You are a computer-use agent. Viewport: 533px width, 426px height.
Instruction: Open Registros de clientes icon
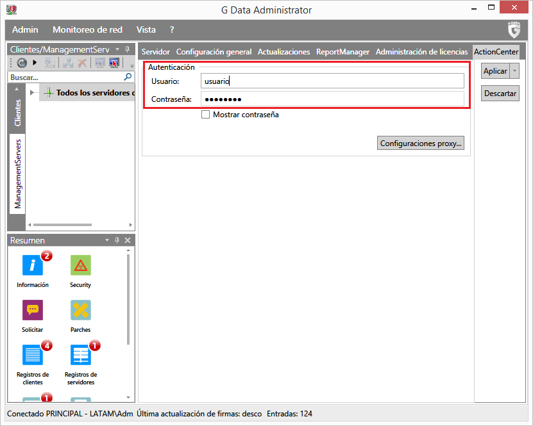(32, 355)
